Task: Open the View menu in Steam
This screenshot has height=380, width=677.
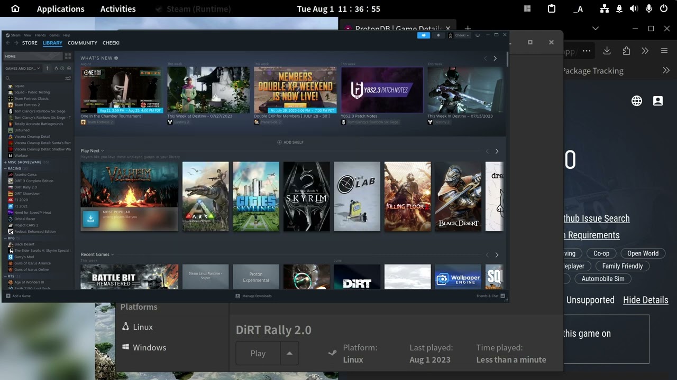Action: pyautogui.click(x=28, y=35)
